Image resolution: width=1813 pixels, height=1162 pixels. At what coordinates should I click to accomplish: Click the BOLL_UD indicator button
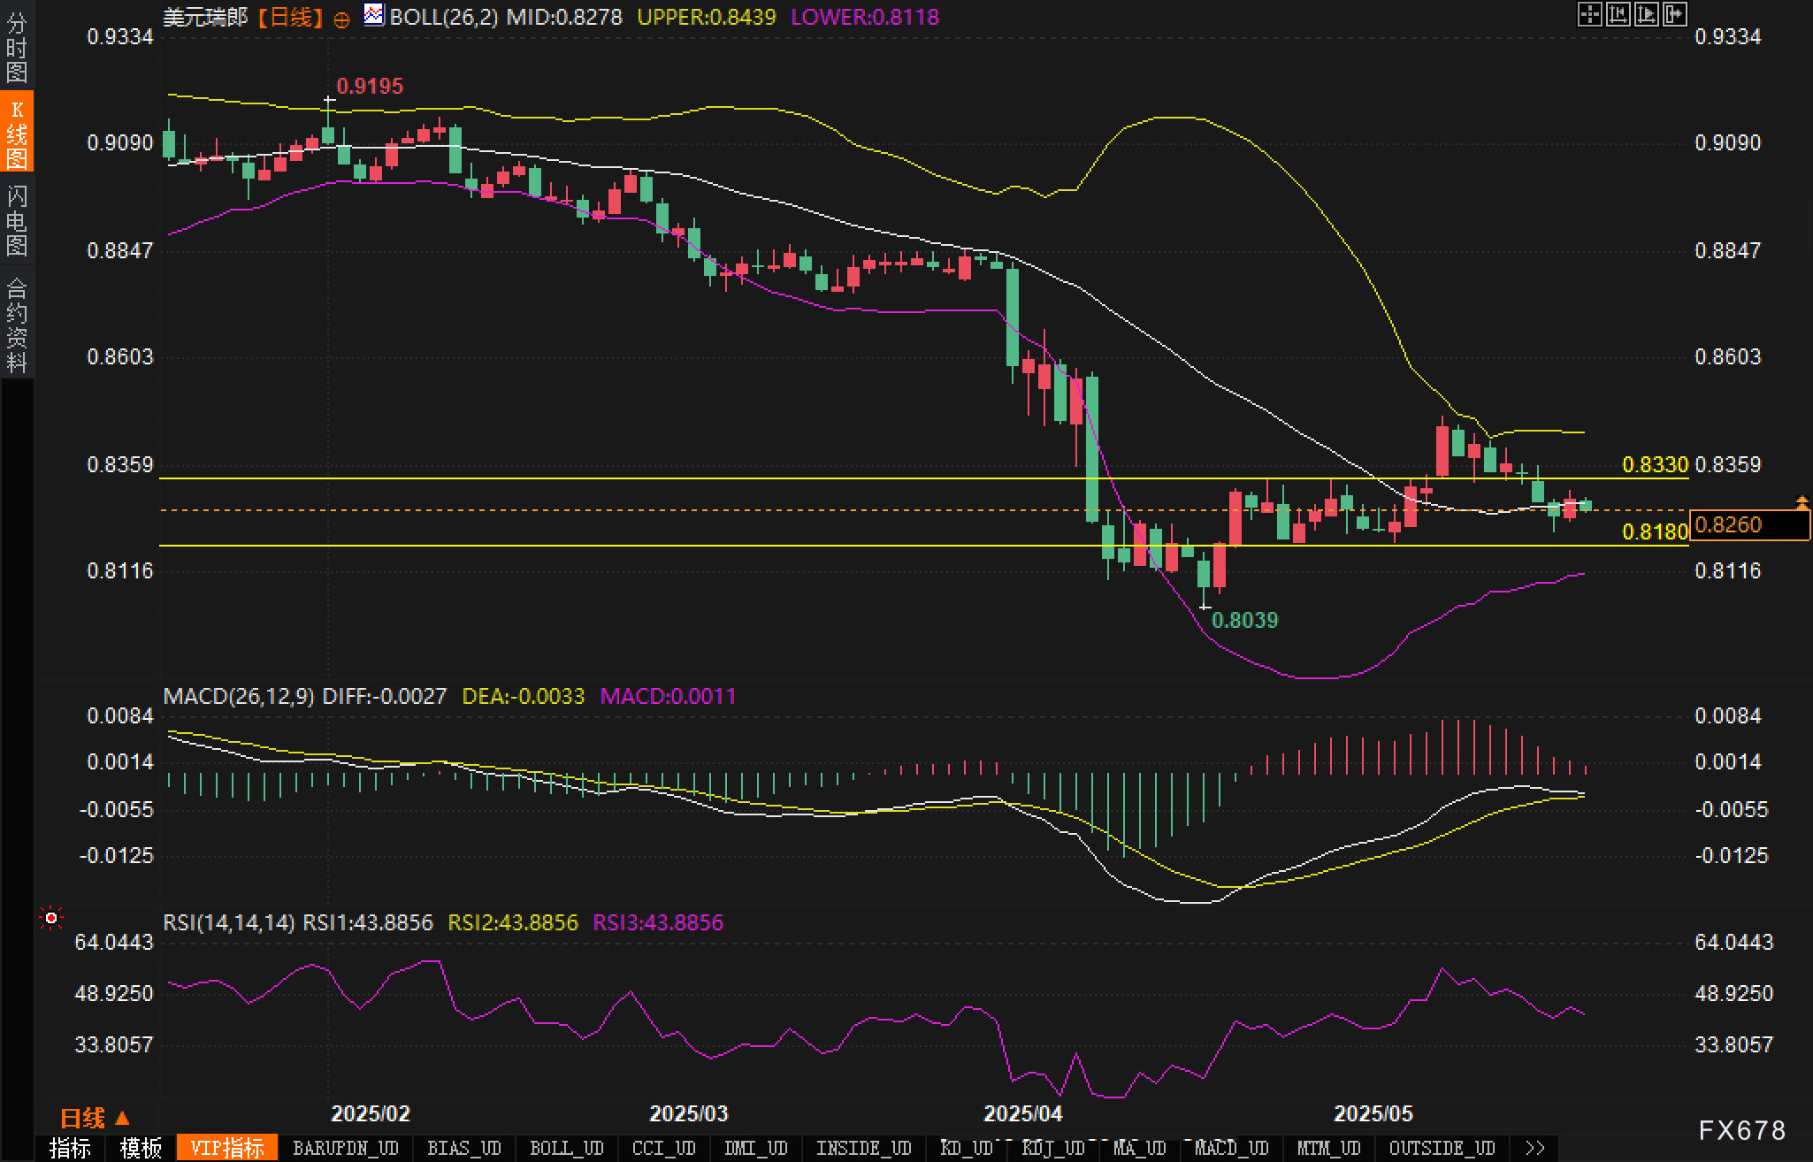(x=566, y=1148)
